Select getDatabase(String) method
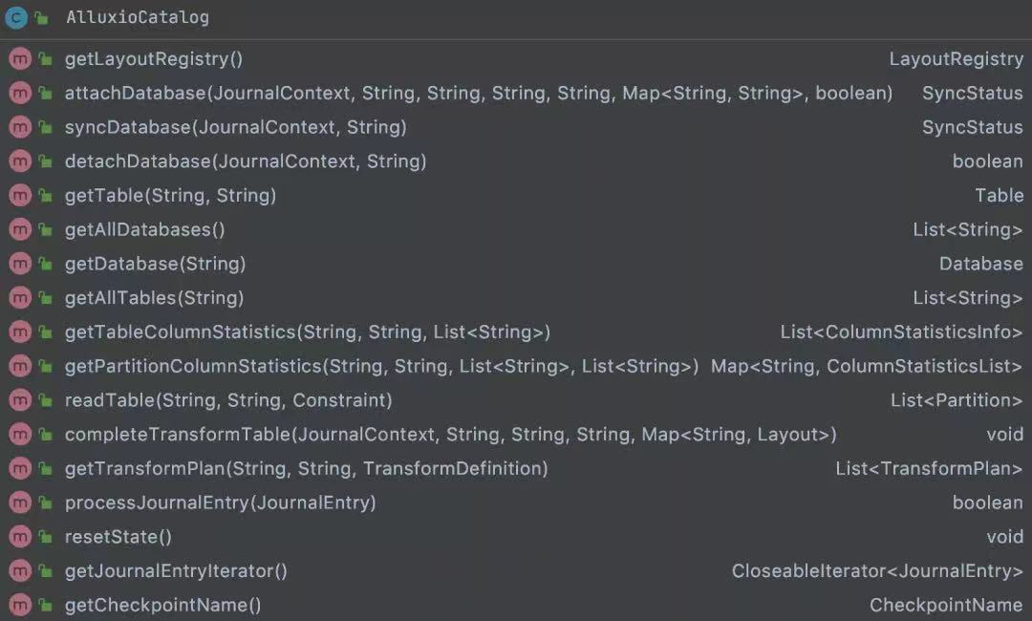The height and width of the screenshot is (621, 1032). point(155,264)
